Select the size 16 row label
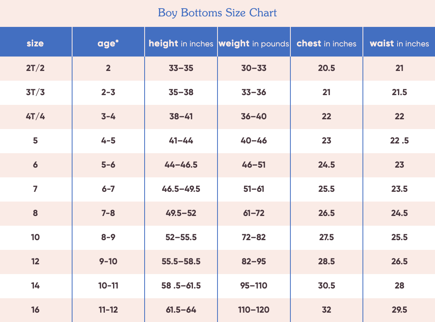 (35, 310)
